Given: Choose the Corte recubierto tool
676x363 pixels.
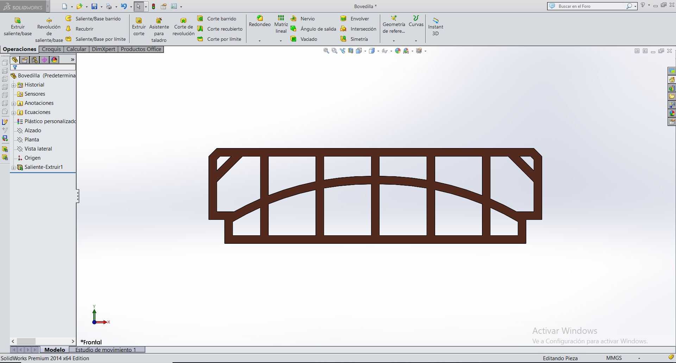Looking at the screenshot, I should click(x=220, y=29).
